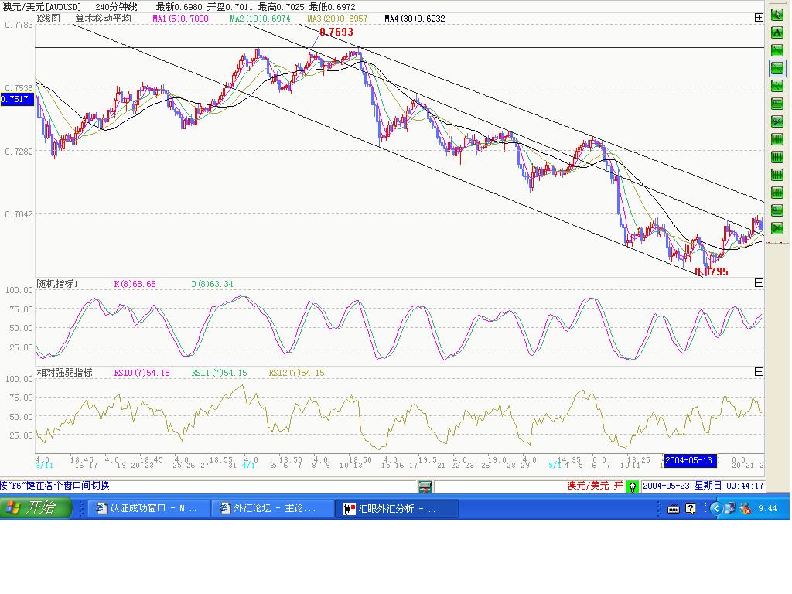792x594 pixels.
Task: Switch to the 认证成功窗口 taskbar window
Action: pyautogui.click(x=149, y=508)
